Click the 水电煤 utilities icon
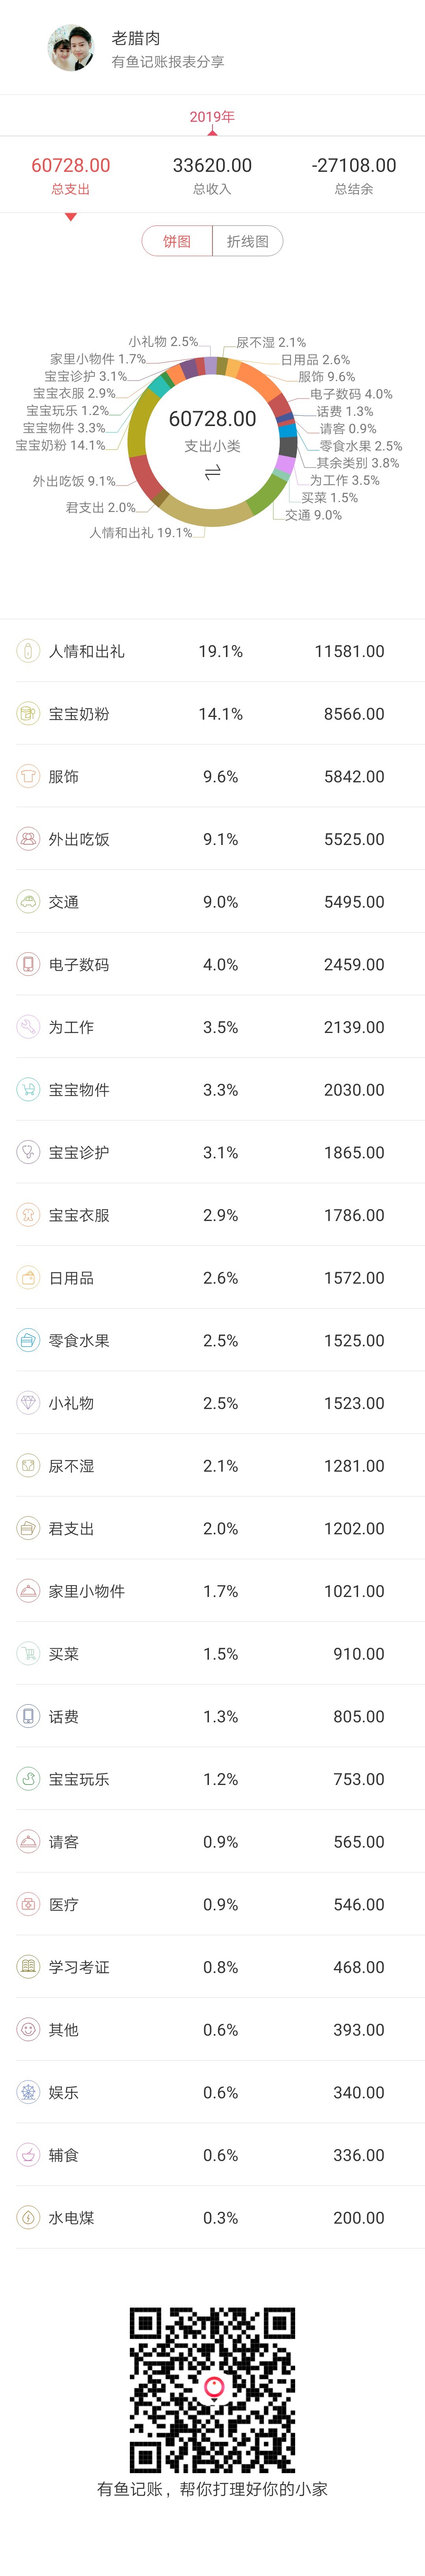This screenshot has width=425, height=2576. pyautogui.click(x=28, y=2217)
